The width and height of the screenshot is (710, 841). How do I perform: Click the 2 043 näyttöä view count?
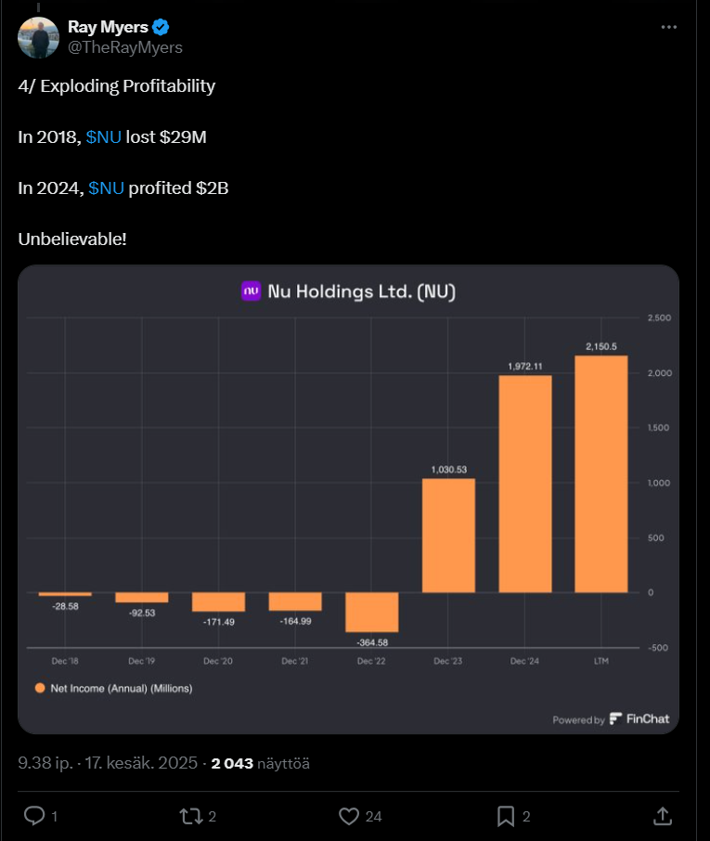260,763
